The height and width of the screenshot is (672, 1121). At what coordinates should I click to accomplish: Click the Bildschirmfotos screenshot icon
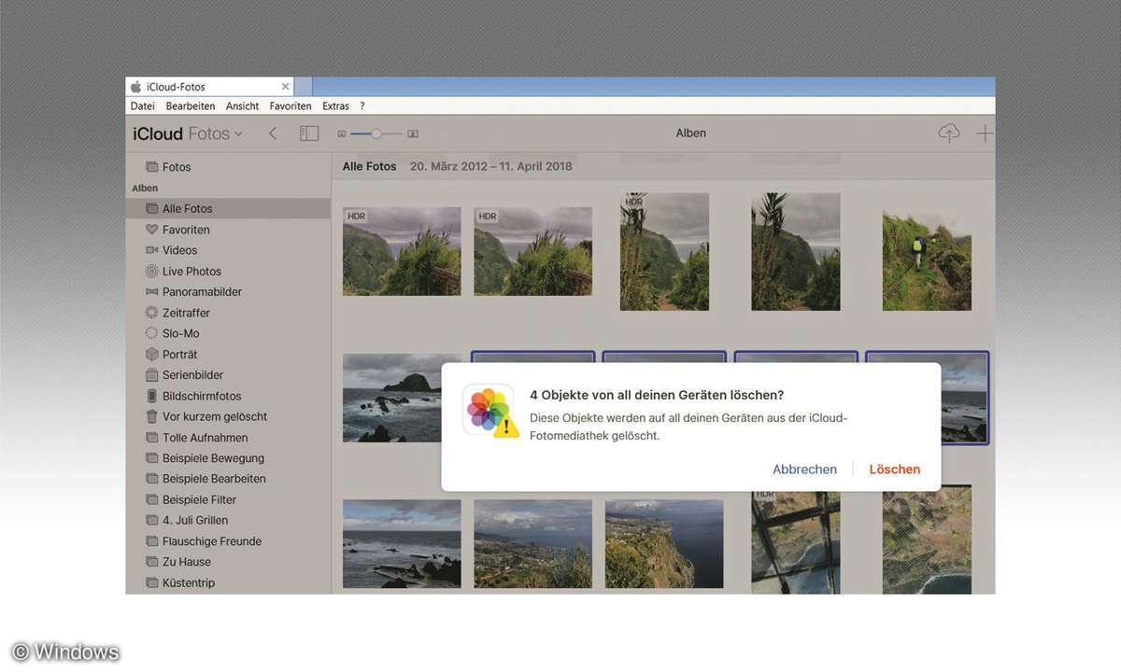(151, 396)
